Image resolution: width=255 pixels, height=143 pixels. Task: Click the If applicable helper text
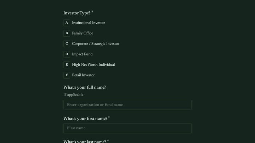click(x=73, y=95)
